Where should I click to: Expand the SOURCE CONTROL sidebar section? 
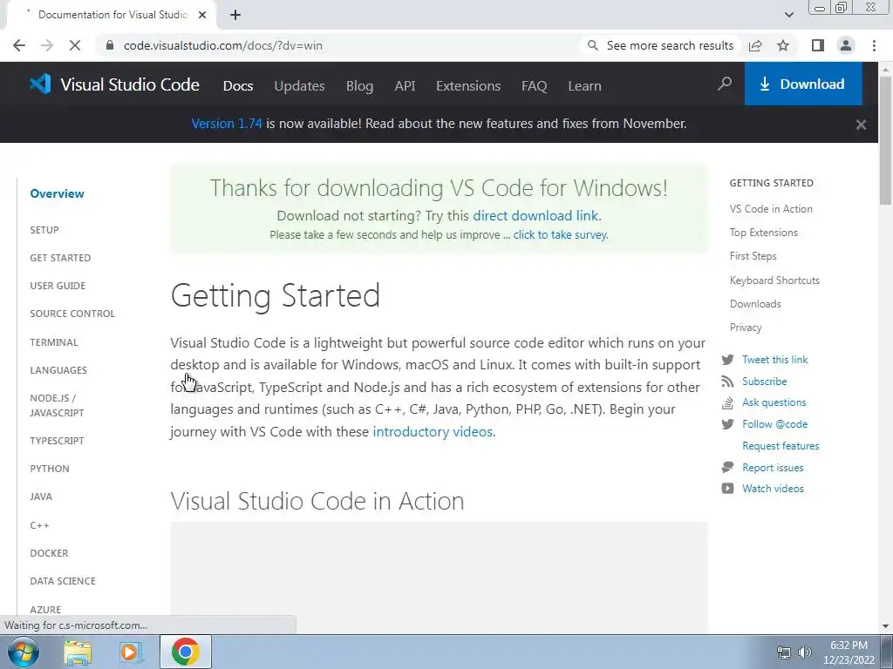[72, 314]
